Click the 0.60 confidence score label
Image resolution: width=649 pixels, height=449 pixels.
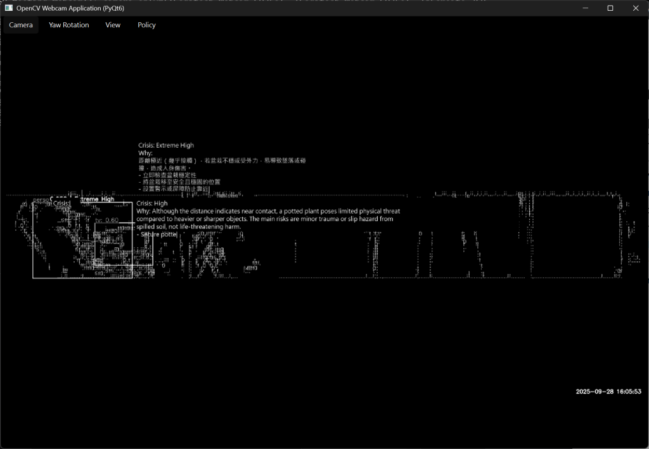point(108,220)
